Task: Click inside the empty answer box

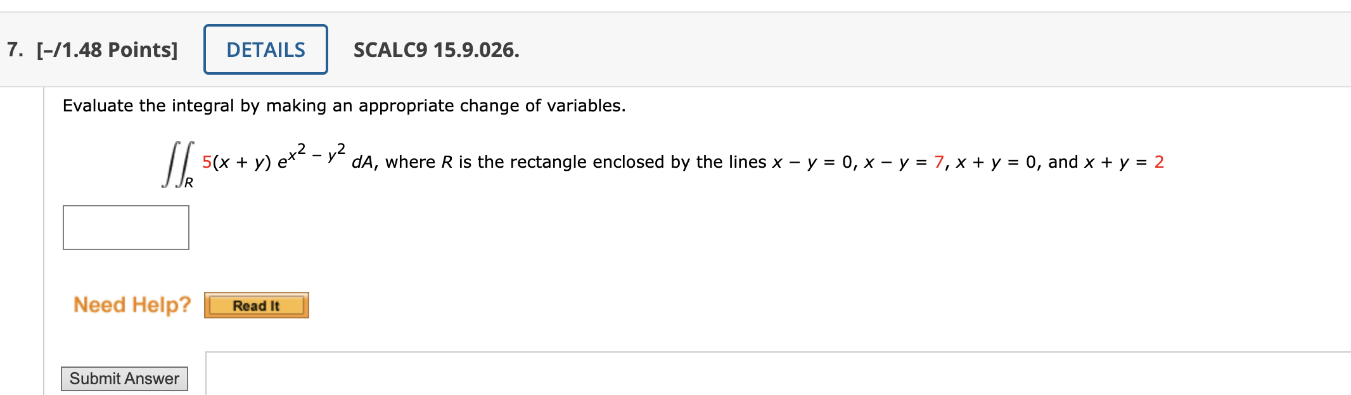Action: (x=126, y=227)
